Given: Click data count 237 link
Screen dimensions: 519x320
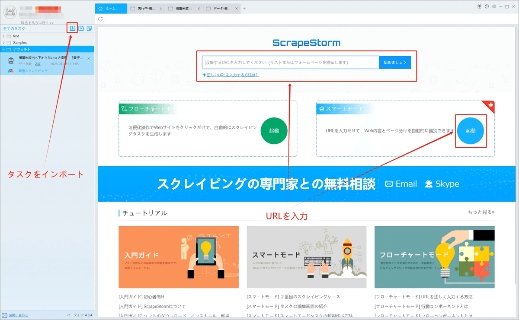Looking at the screenshot, I should (38, 64).
